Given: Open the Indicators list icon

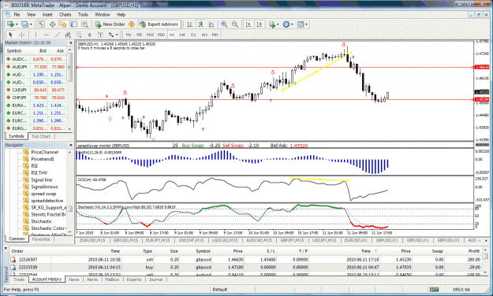Looking at the screenshot, I should pos(271,24).
